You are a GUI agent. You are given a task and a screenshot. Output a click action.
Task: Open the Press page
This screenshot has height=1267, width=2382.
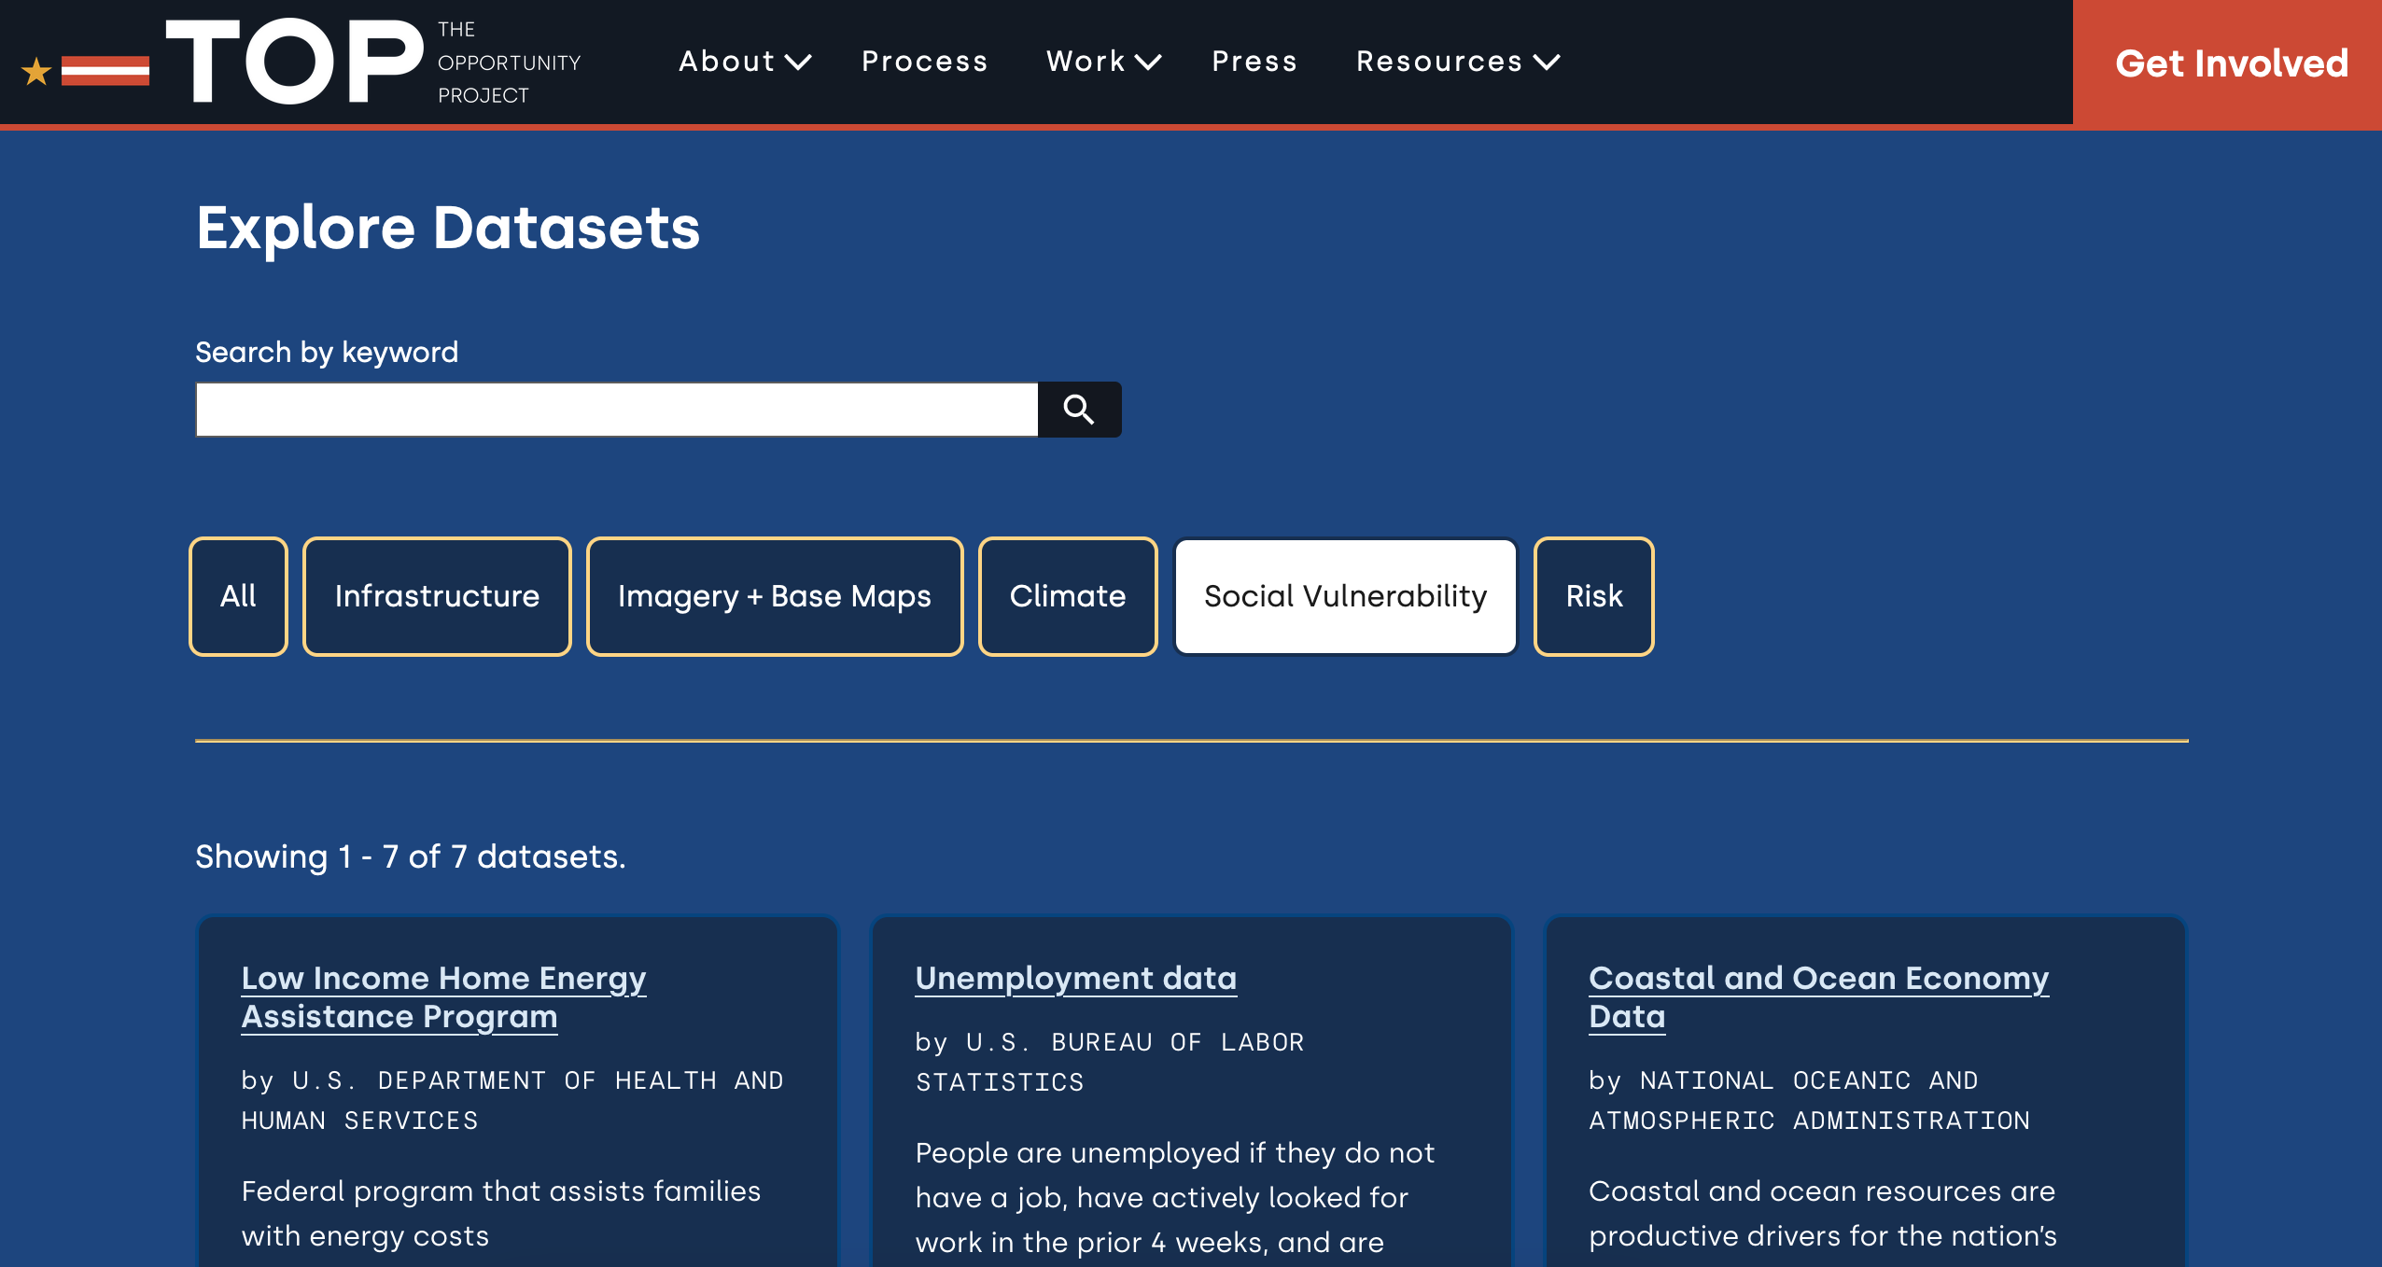pyautogui.click(x=1254, y=62)
